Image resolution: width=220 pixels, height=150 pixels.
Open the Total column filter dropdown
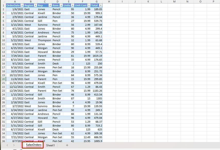(101, 5)
